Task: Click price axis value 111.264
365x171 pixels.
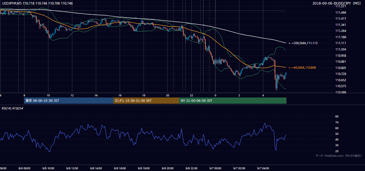Action: coord(340,31)
